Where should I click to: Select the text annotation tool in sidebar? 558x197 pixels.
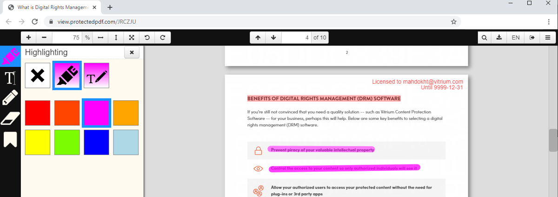click(10, 78)
